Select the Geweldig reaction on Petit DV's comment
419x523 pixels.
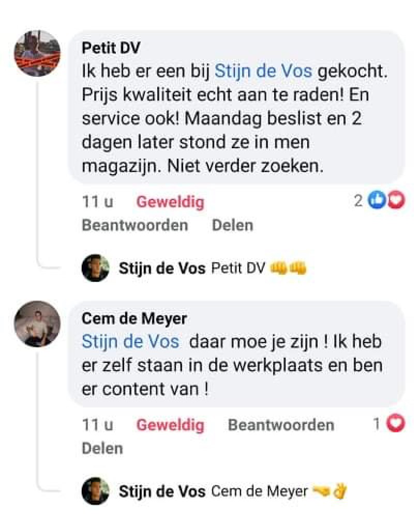(x=171, y=202)
